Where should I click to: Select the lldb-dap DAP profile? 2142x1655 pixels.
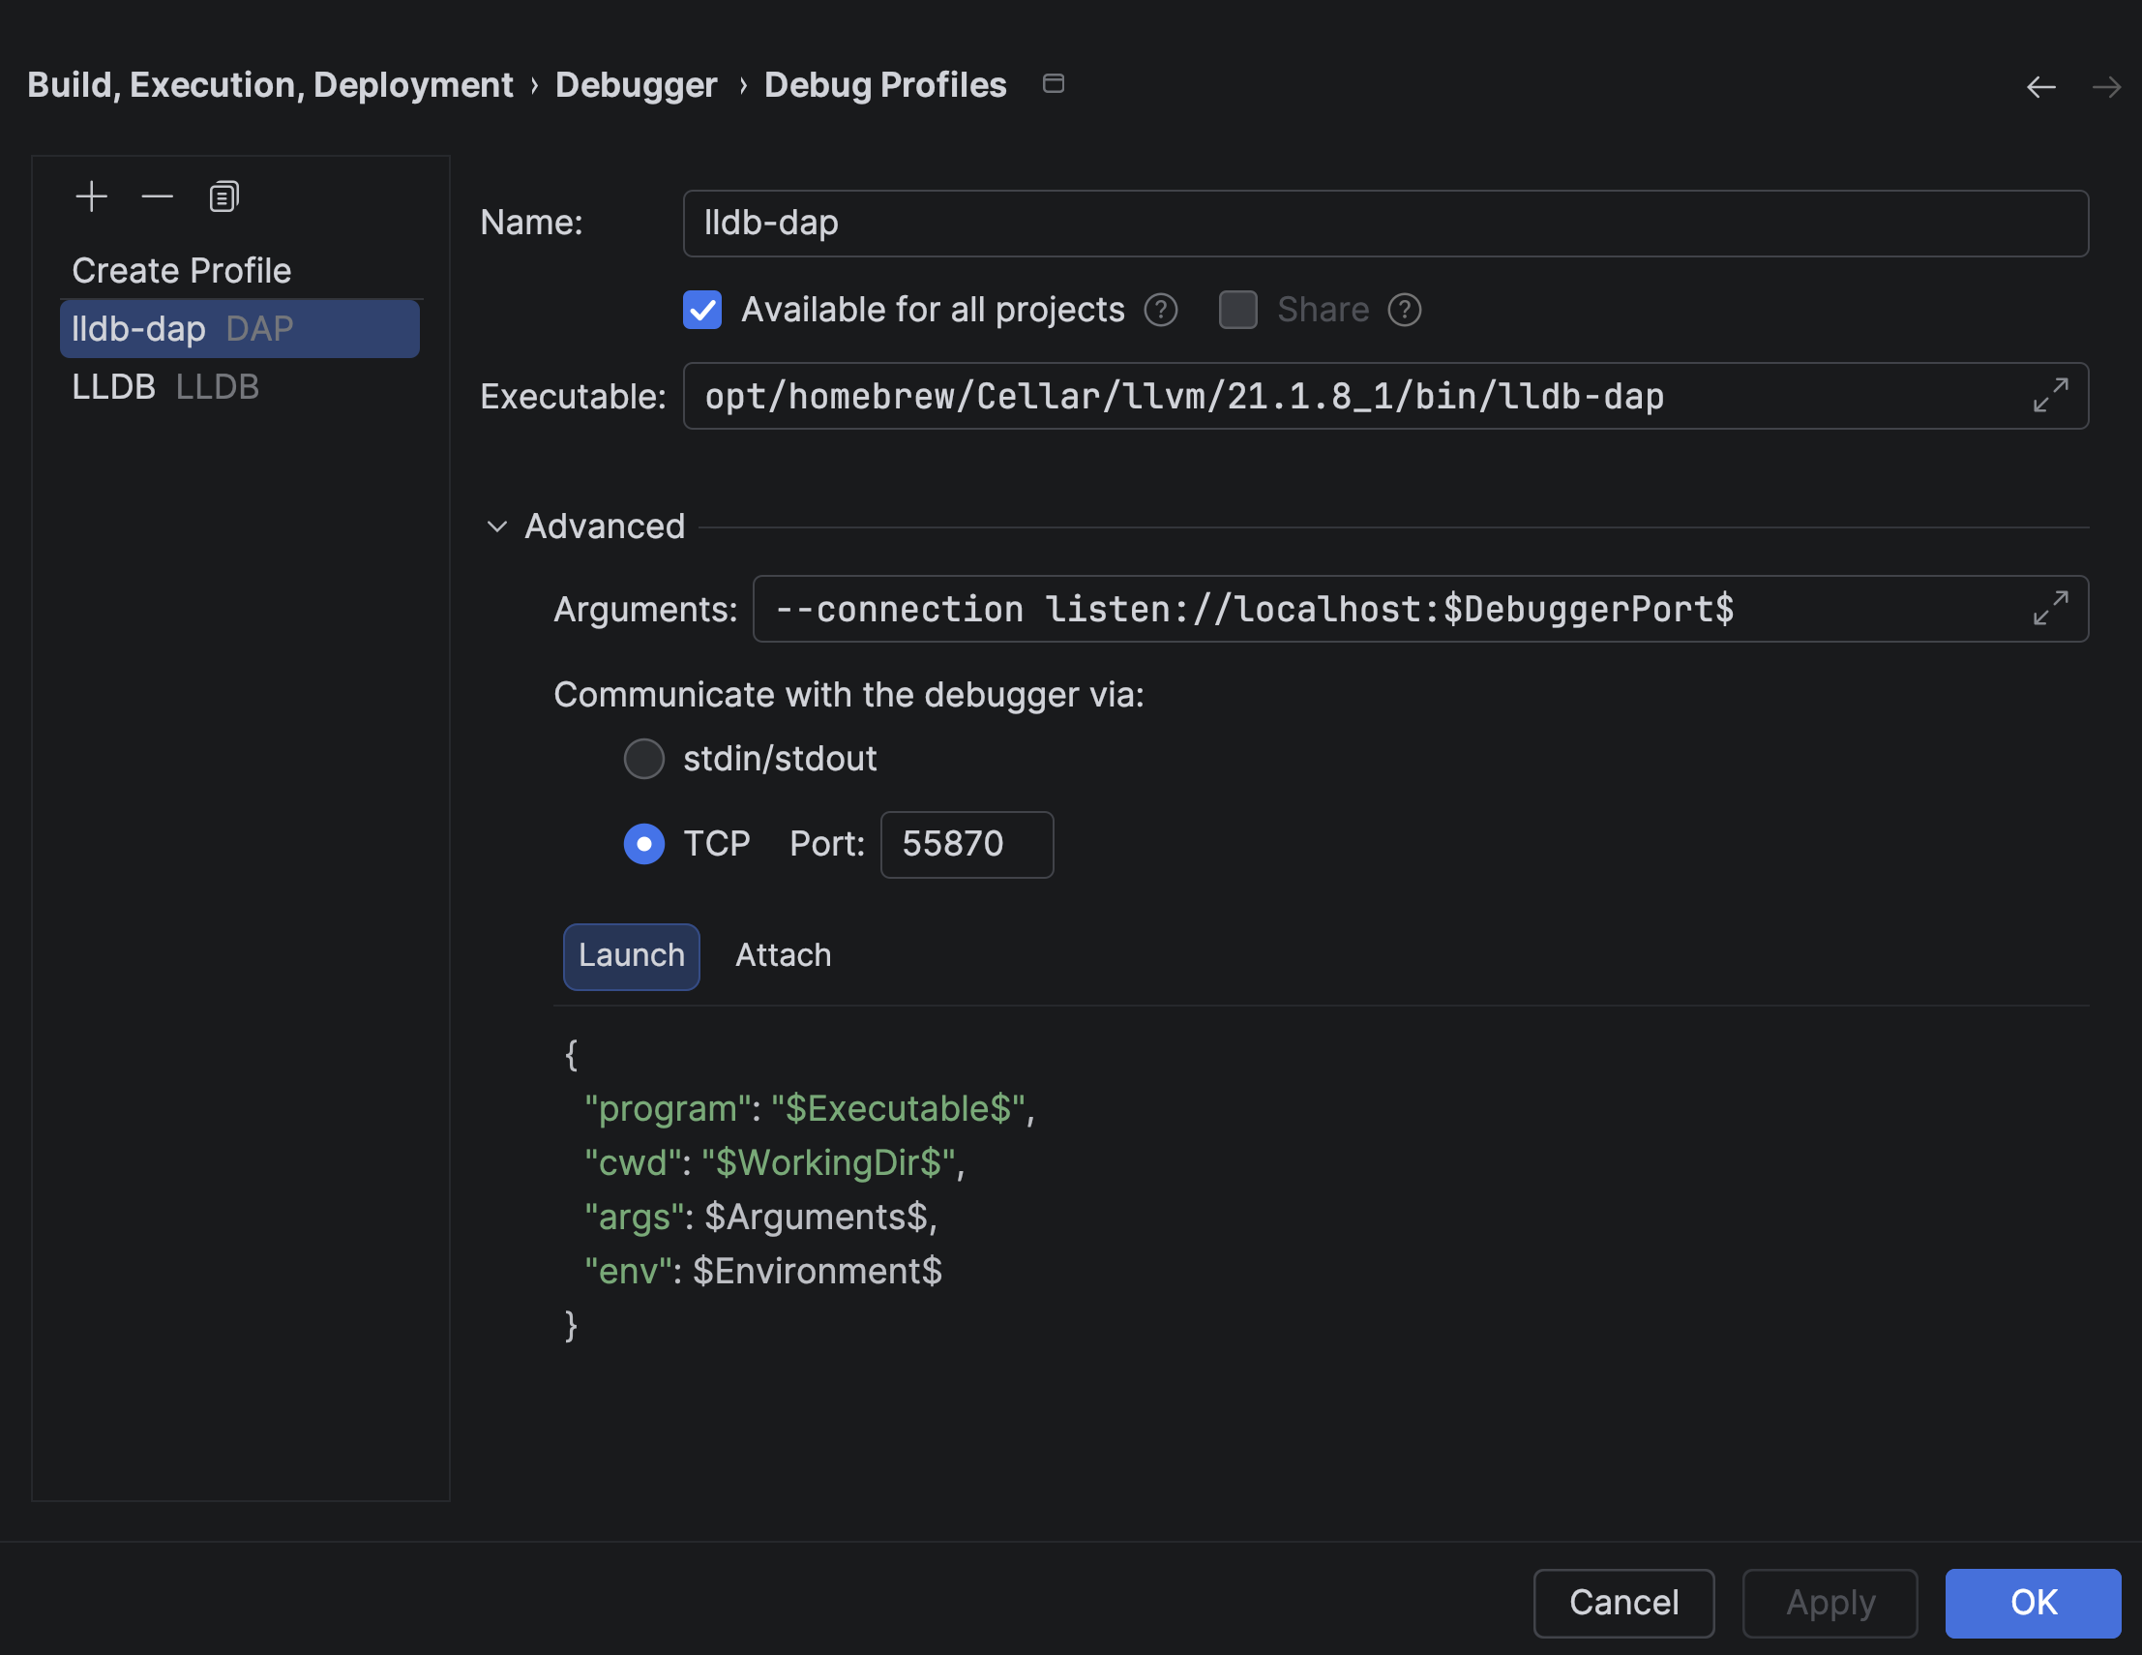[239, 329]
